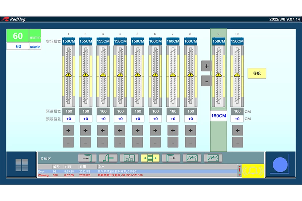Click the minus button under column 4
Viewport: 302px width, 201px height.
pyautogui.click(x=120, y=142)
